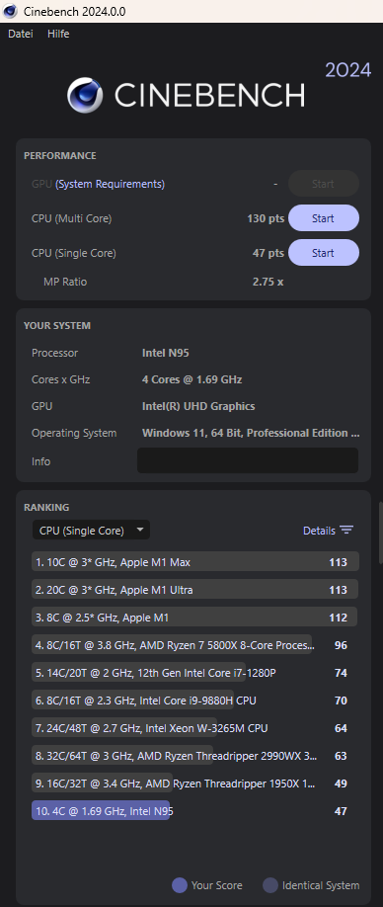The width and height of the screenshot is (383, 907).
Task: Click the Cinebench app icon in title bar
Action: pyautogui.click(x=10, y=12)
